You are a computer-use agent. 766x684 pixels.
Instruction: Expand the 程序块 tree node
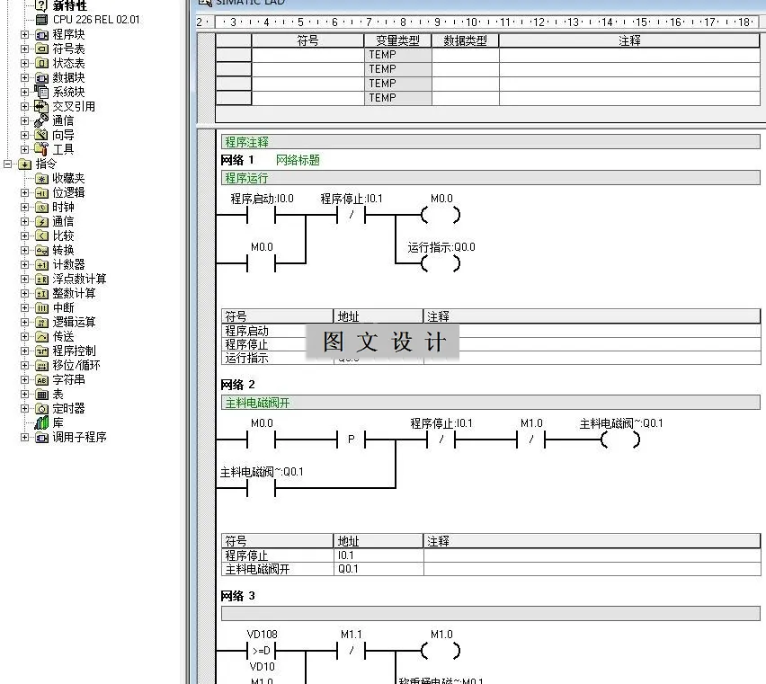click(25, 35)
